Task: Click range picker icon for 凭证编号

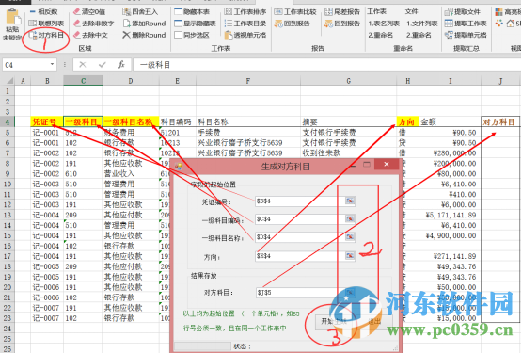Action: (x=350, y=201)
